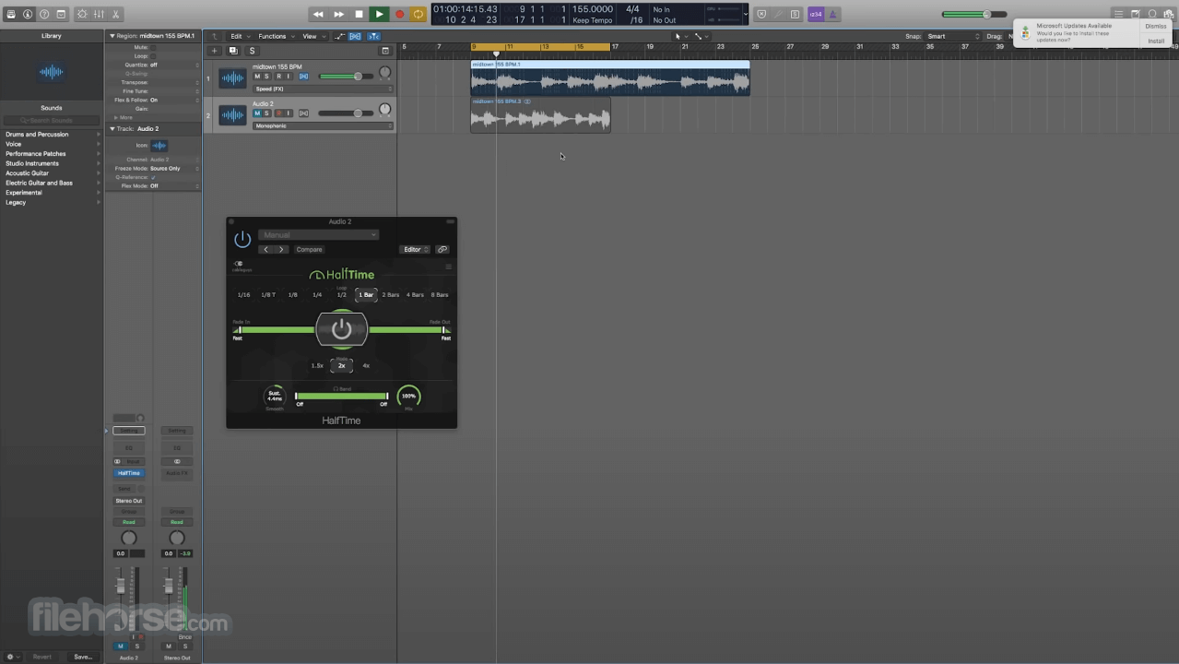Select the 4x speed mode
Viewport: 1179px width, 664px height.
coord(366,366)
